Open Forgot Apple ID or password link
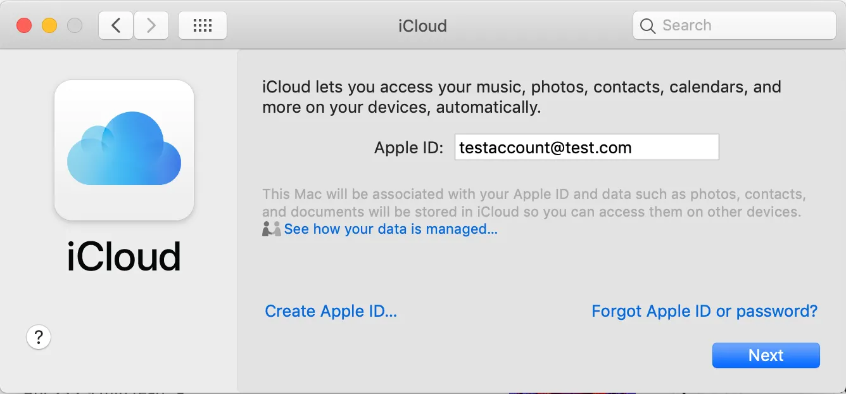 point(704,311)
